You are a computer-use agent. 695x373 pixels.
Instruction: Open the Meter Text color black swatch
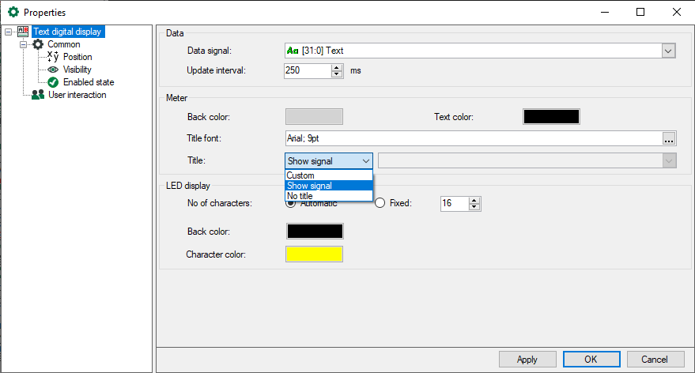(551, 117)
